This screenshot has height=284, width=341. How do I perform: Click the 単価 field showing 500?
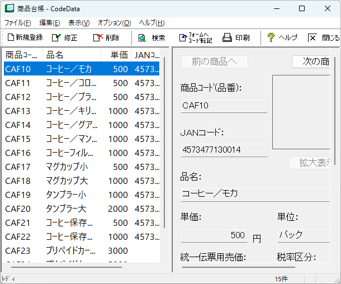[214, 235]
